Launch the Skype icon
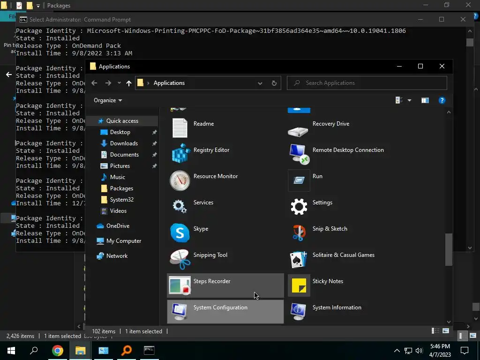Screen dimensions: 480x360 tap(180, 233)
